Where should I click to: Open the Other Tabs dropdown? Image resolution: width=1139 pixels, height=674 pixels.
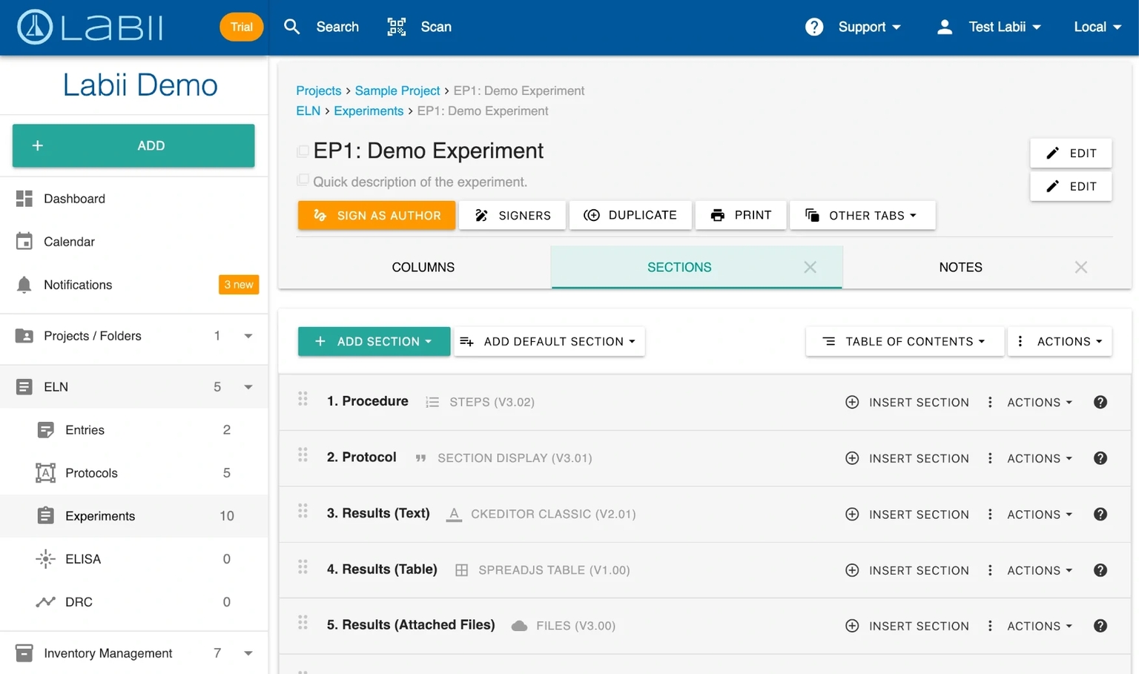coord(862,216)
